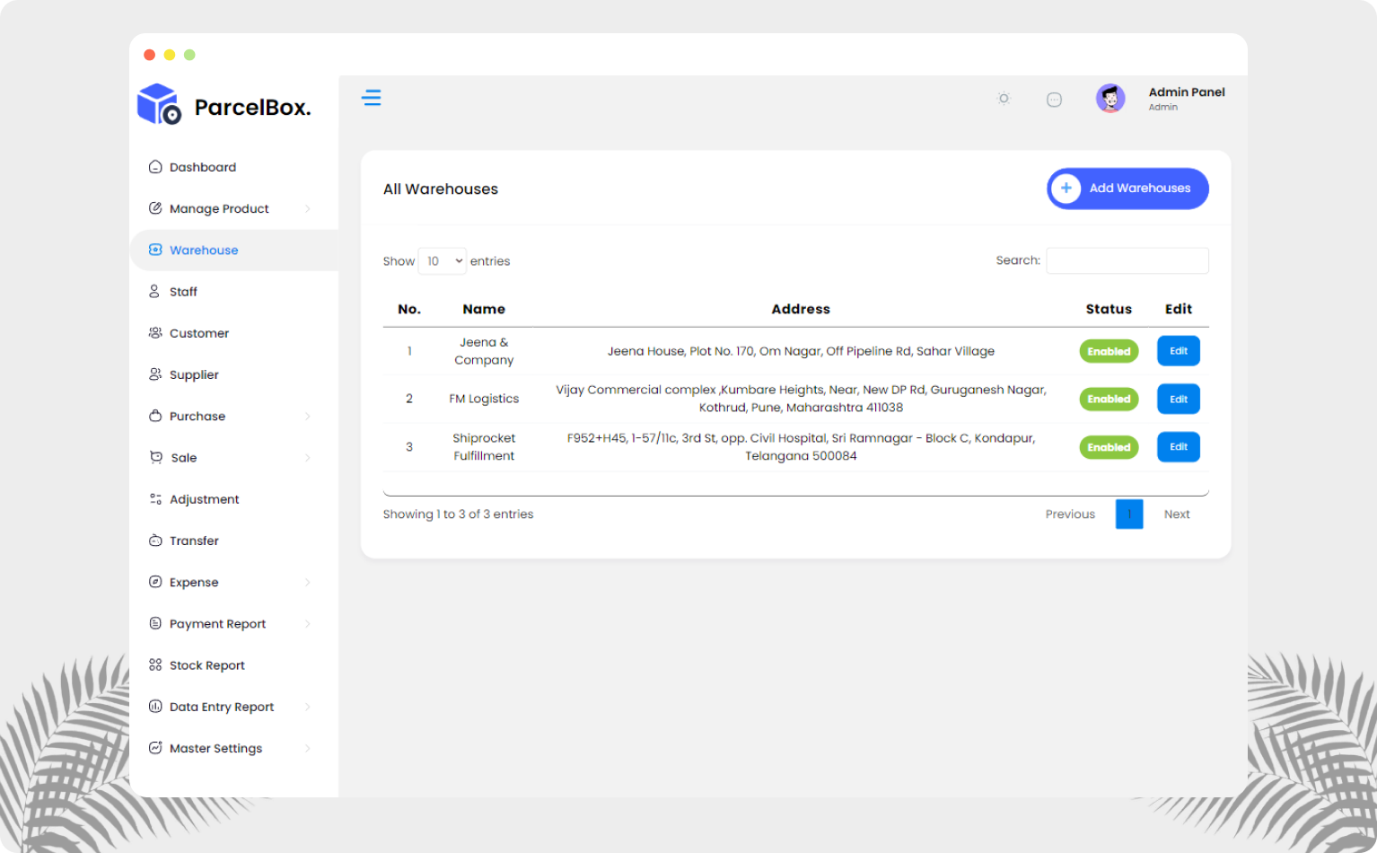
Task: Select the Staff person icon
Action: click(154, 291)
